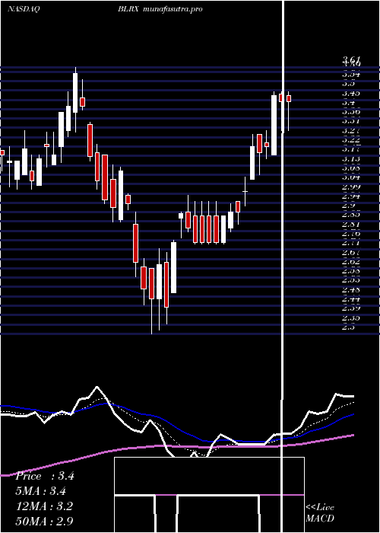Click the 2.62 price axis label
Image resolution: width=380 pixels, height=533 pixels.
351,262
